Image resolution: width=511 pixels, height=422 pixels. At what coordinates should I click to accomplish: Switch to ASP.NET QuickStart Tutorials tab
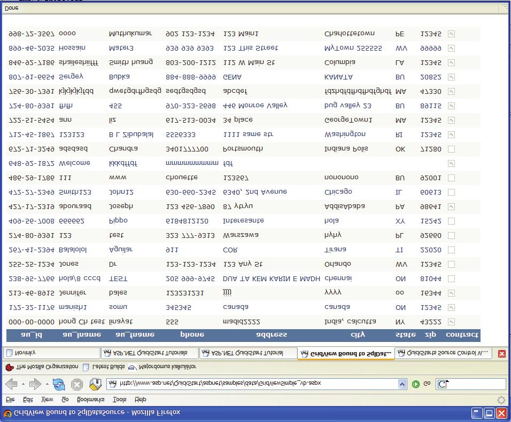click(150, 353)
